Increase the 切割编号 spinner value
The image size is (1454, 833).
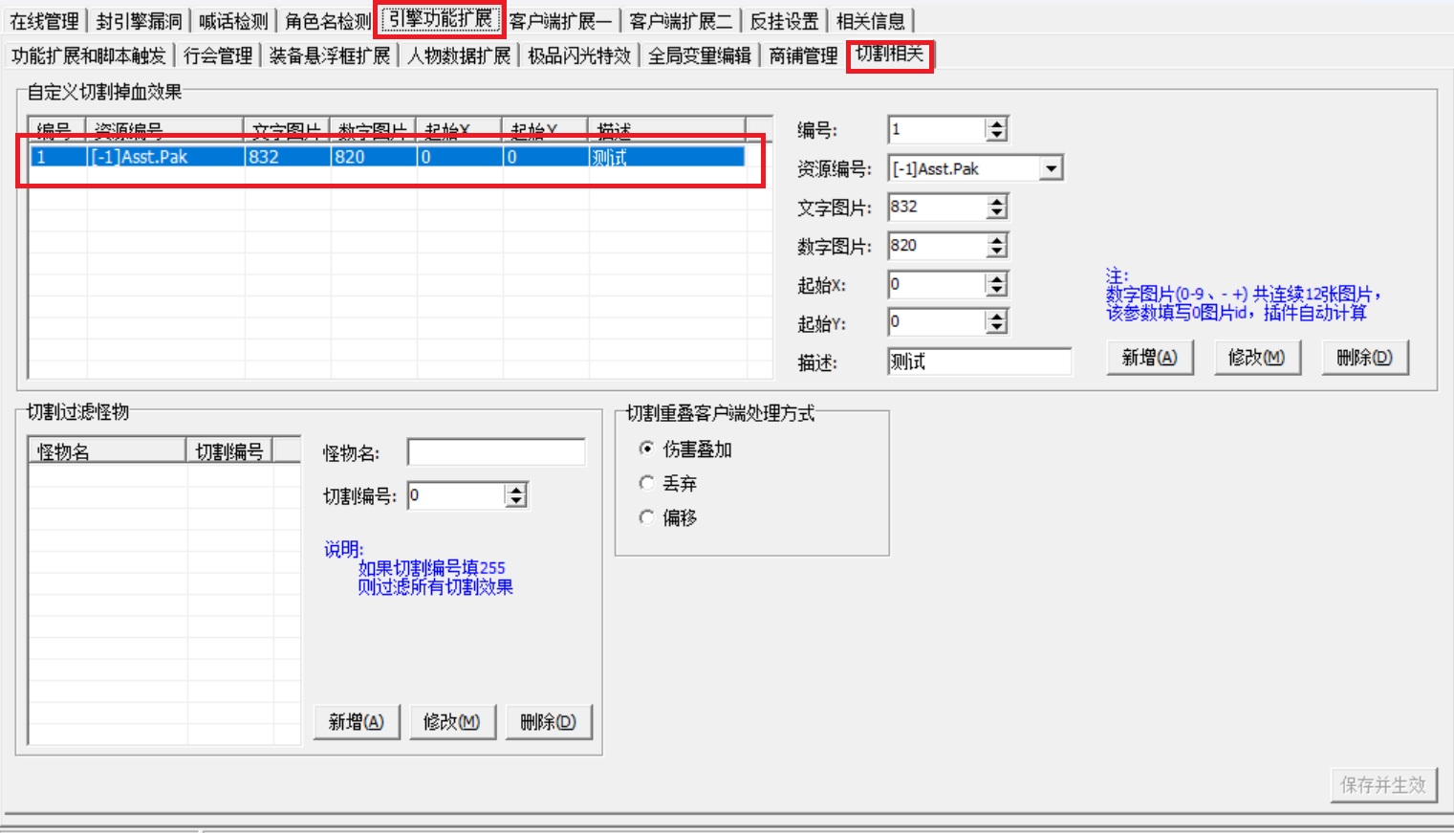click(x=516, y=490)
